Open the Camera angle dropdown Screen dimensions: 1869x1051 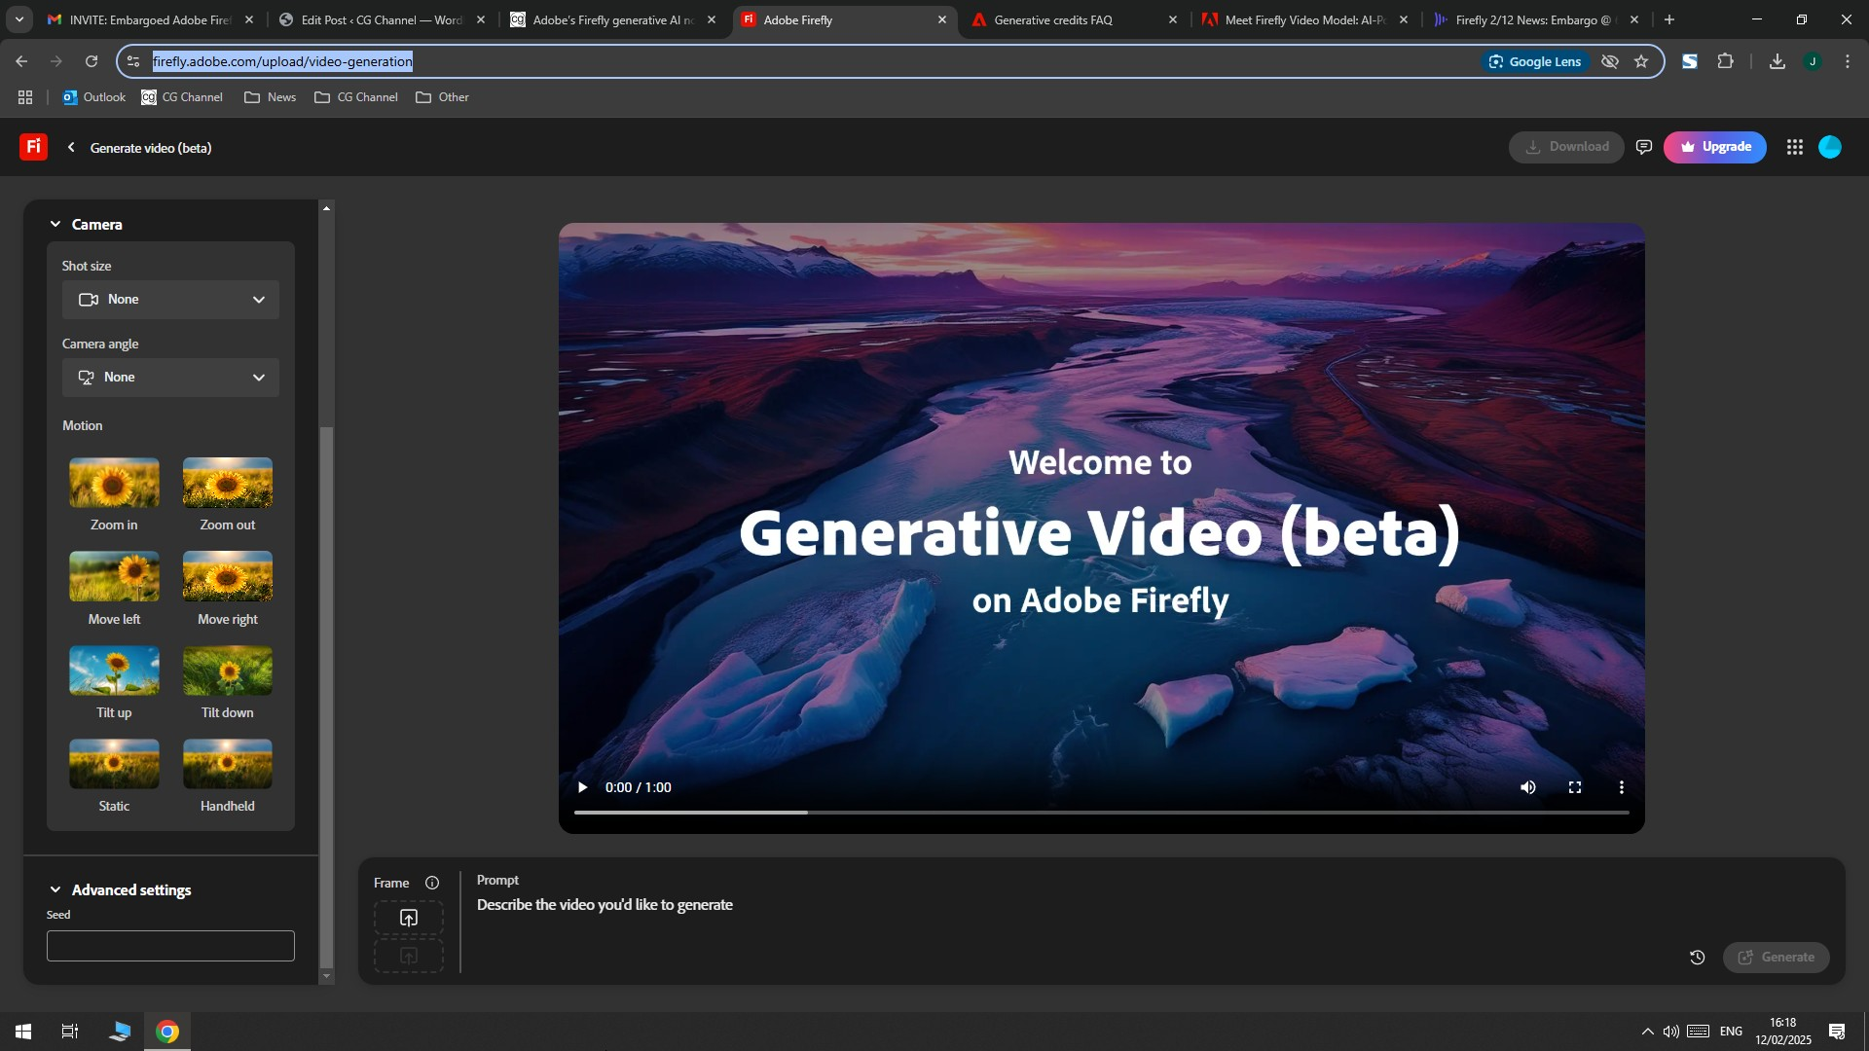(x=170, y=378)
